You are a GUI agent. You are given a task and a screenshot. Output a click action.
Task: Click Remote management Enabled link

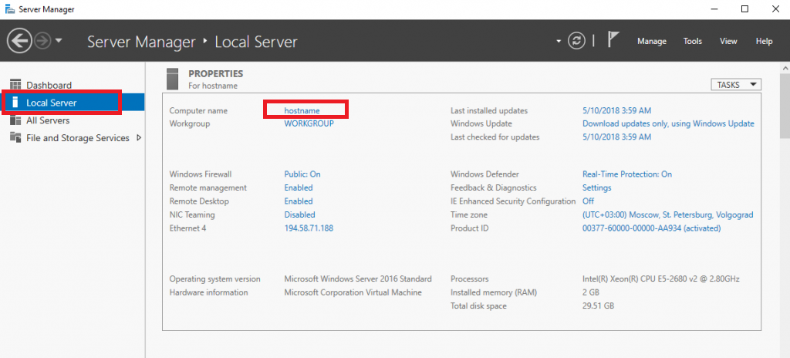[x=299, y=187]
